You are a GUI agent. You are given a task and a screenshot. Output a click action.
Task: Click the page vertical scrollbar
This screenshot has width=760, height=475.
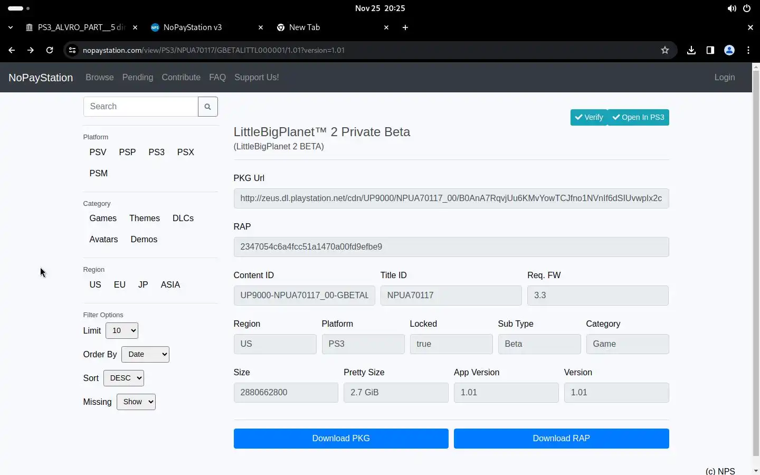click(756, 263)
